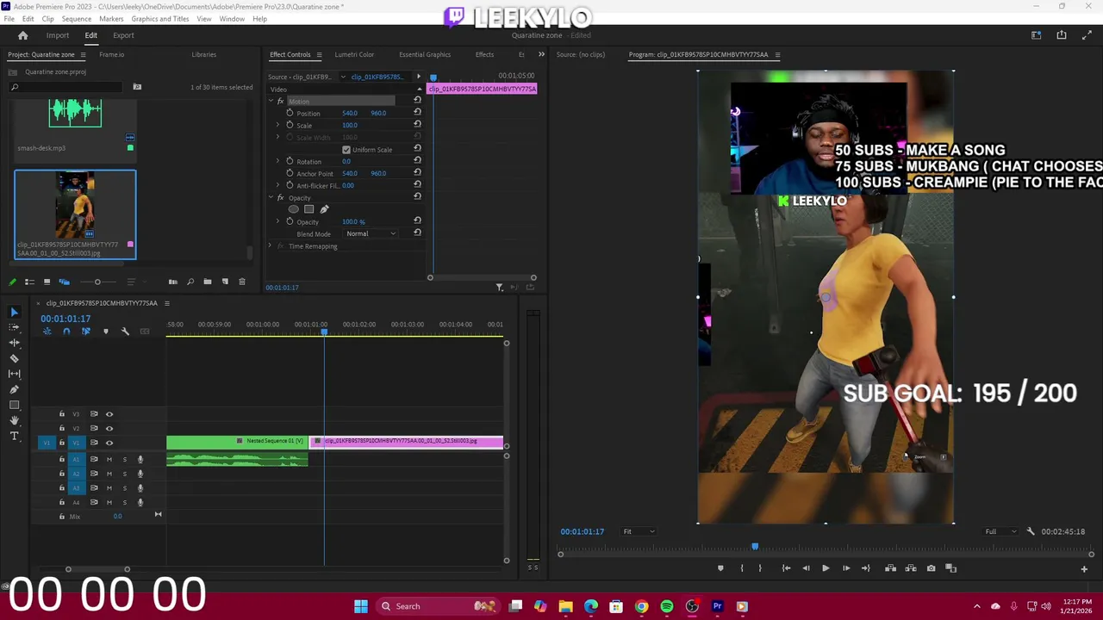Select the Razor tool
The width and height of the screenshot is (1103, 620).
click(15, 358)
